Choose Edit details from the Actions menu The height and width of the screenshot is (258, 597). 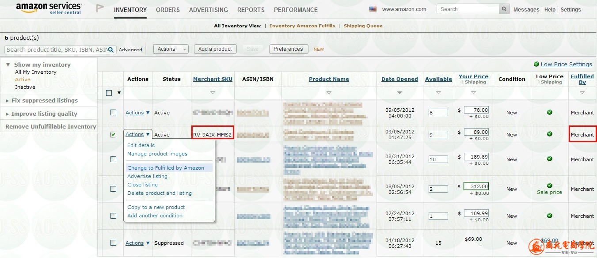[141, 145]
